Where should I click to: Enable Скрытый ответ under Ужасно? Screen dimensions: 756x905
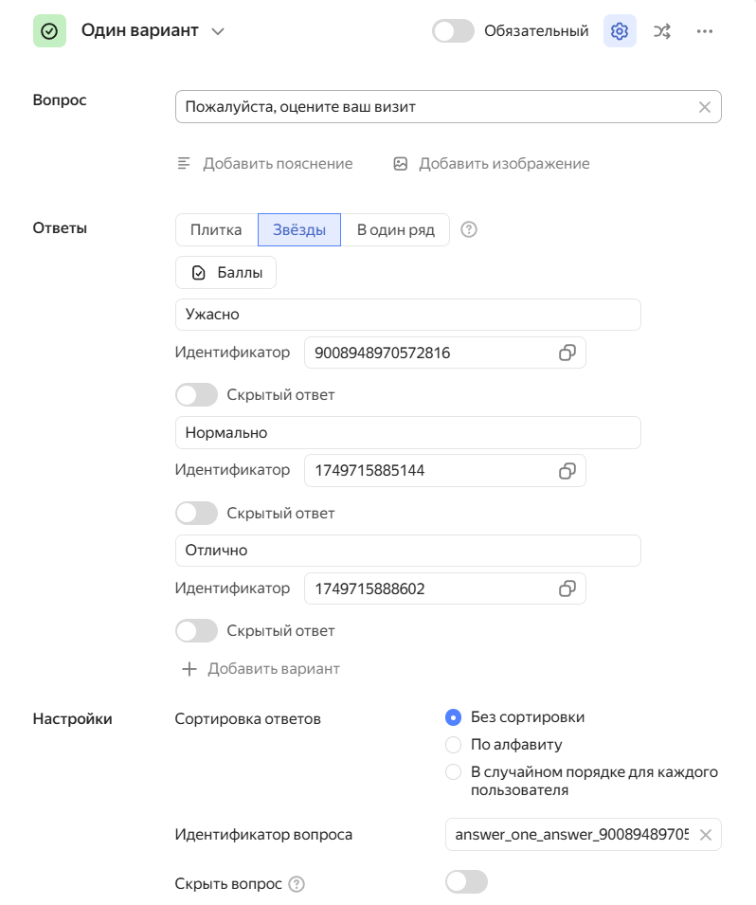[x=197, y=395]
